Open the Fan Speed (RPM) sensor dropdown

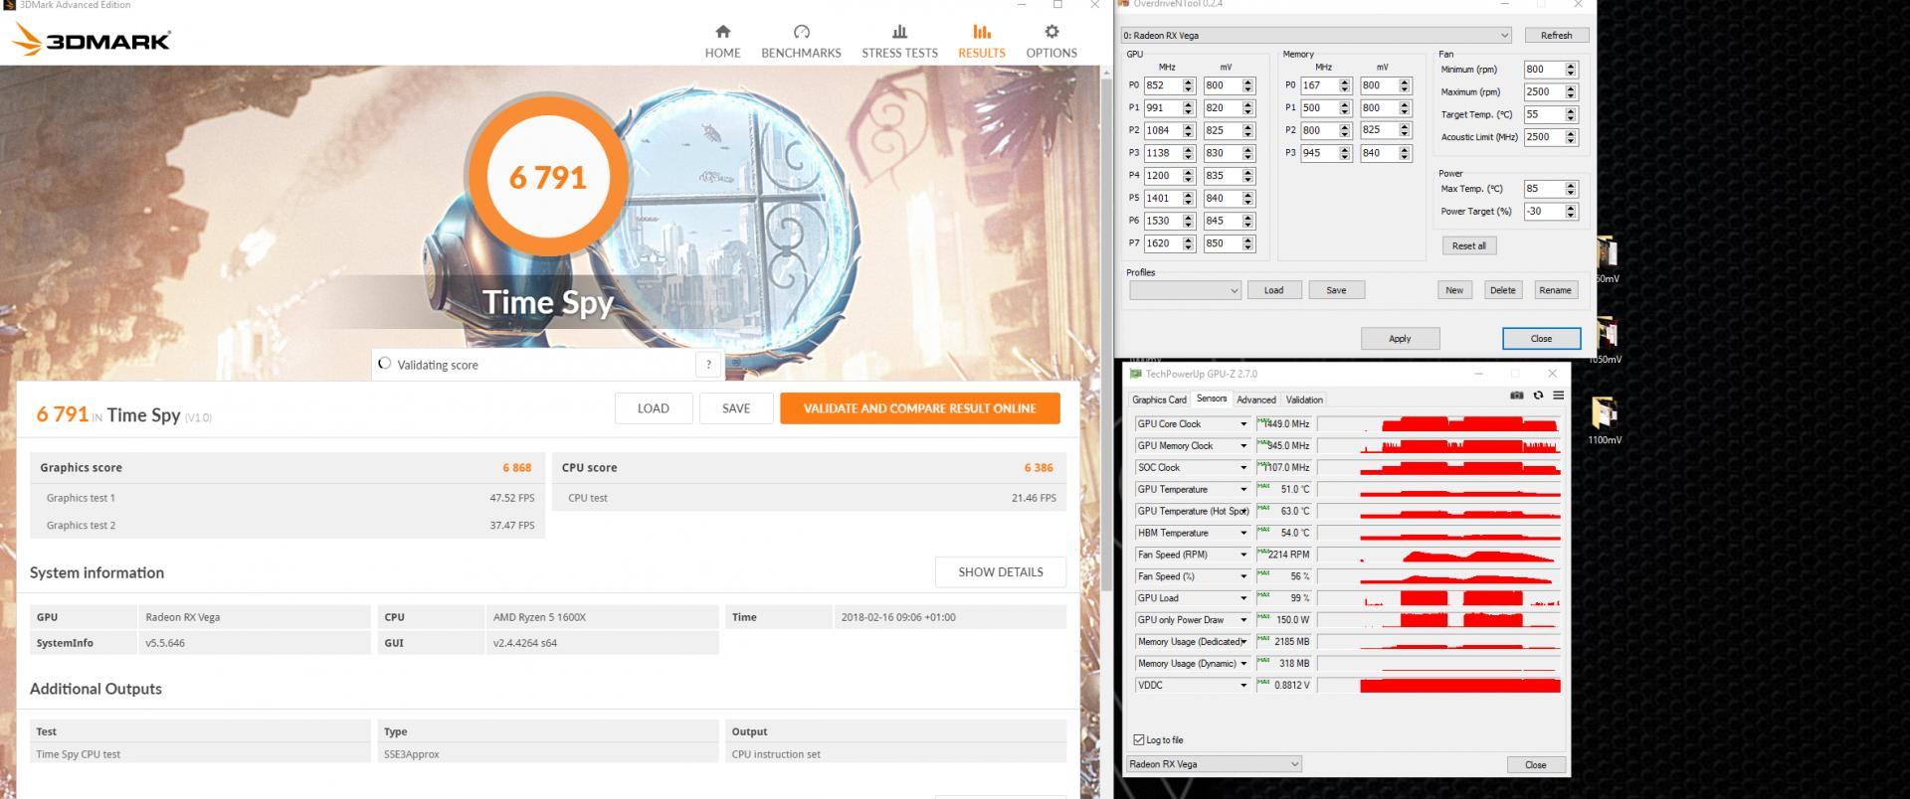(x=1242, y=556)
